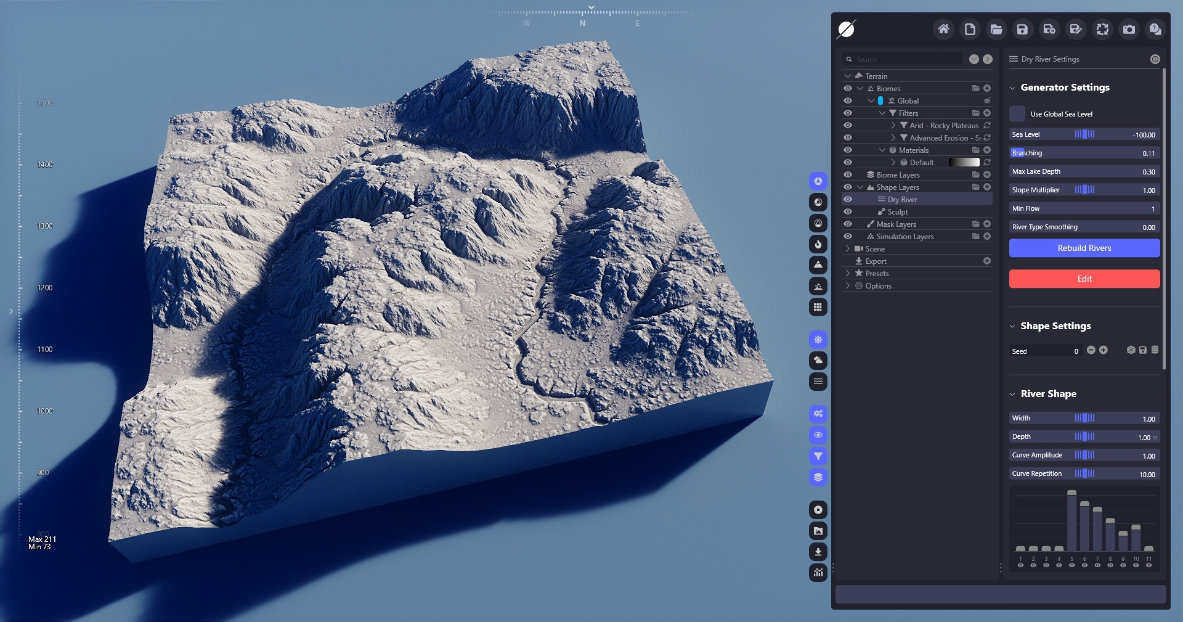Open the statistics chart icon

[x=818, y=573]
